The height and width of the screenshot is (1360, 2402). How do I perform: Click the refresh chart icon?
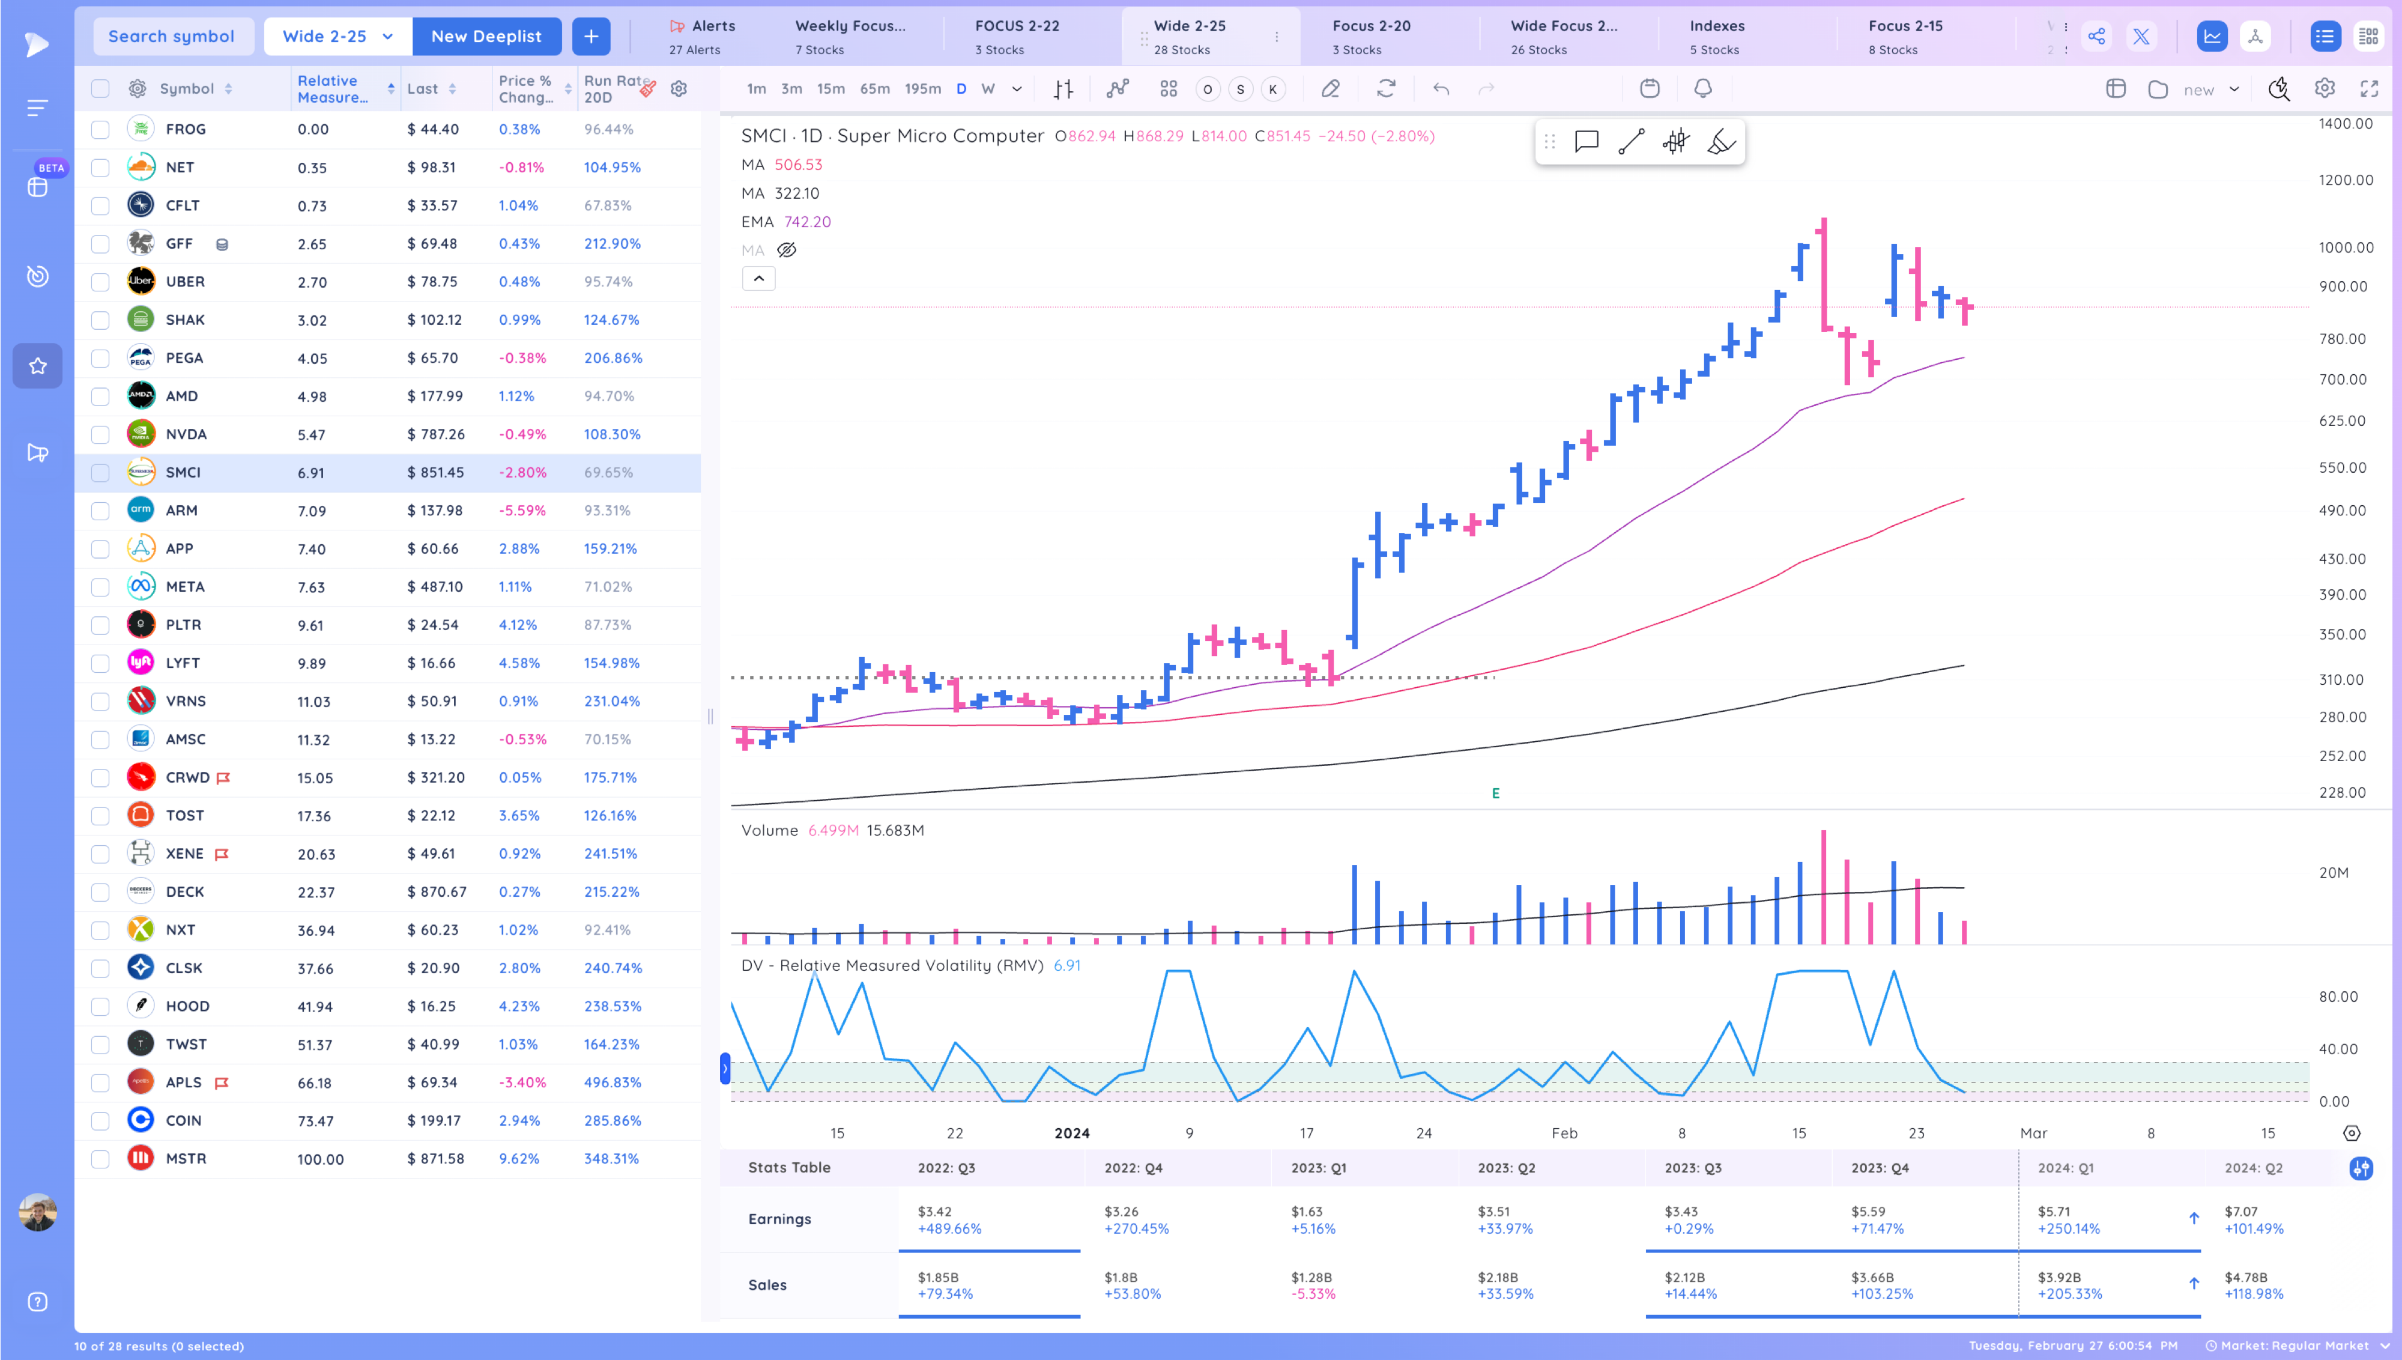pos(1387,89)
